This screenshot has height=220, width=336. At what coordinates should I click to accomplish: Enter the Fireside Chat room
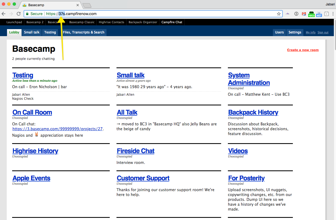136,151
